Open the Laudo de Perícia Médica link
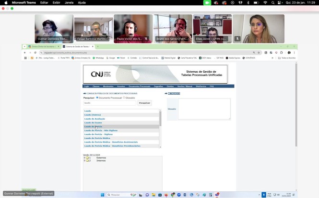This screenshot has width=319, height=198. (97, 138)
